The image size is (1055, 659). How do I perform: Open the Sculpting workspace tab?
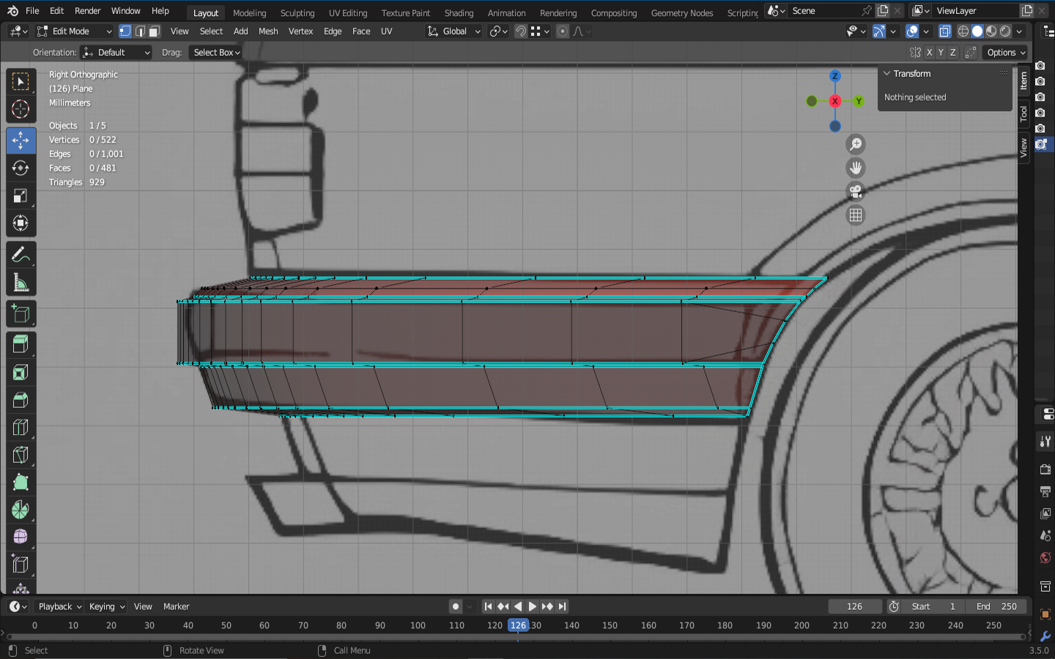(x=297, y=13)
